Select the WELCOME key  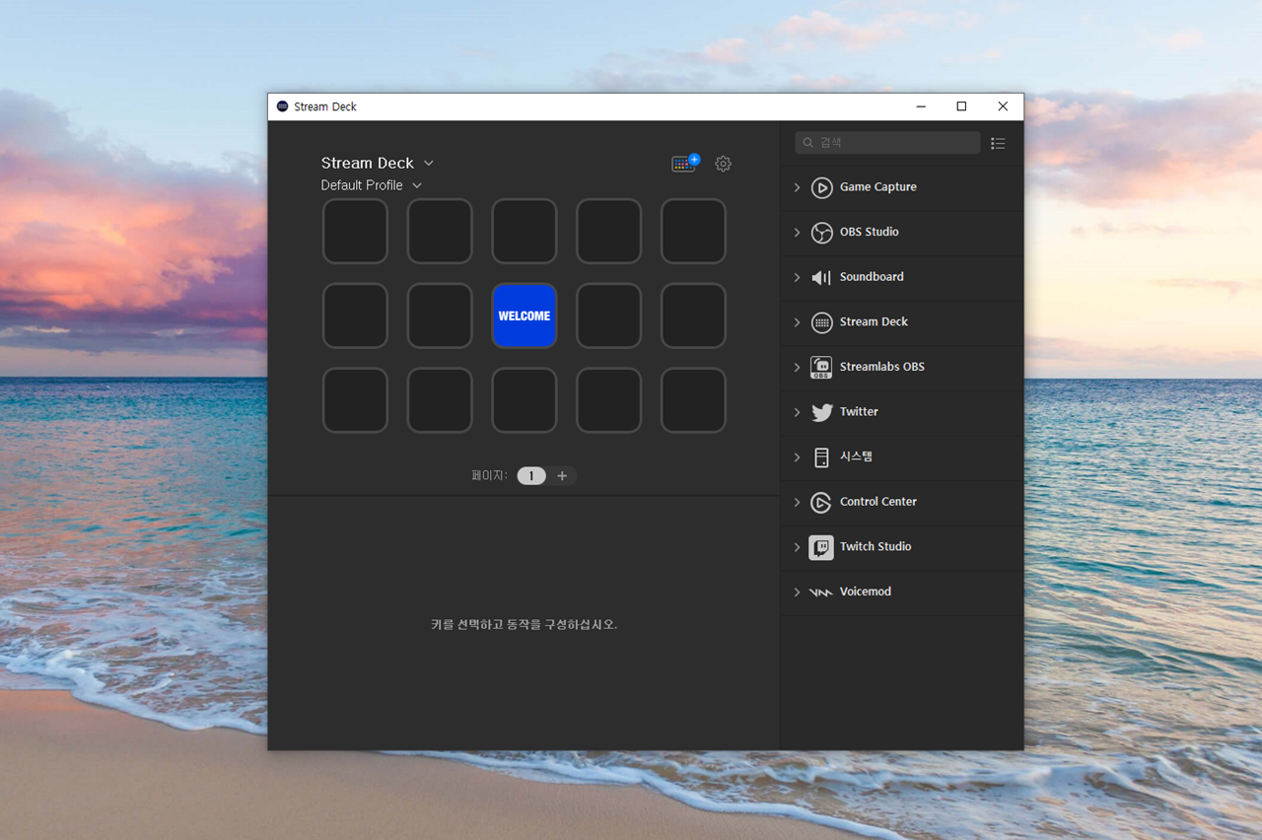pyautogui.click(x=525, y=316)
